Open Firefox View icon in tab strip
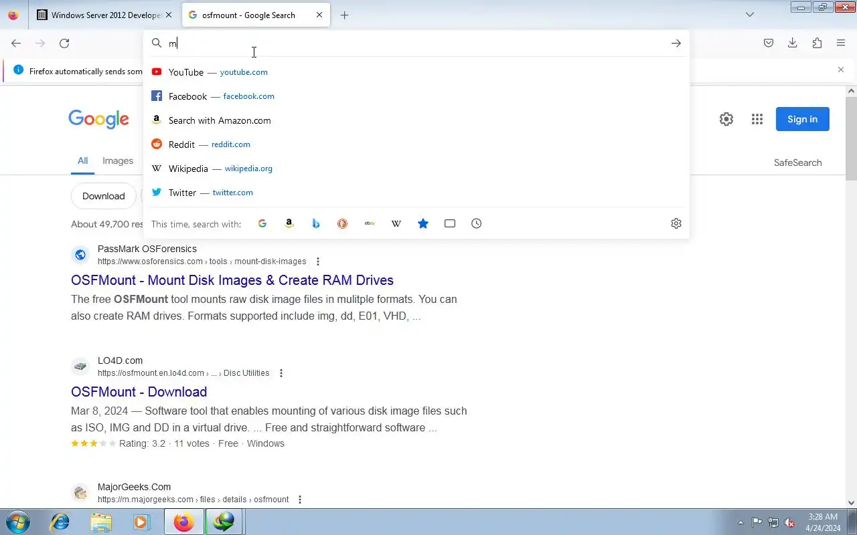This screenshot has width=857, height=535. point(13,15)
